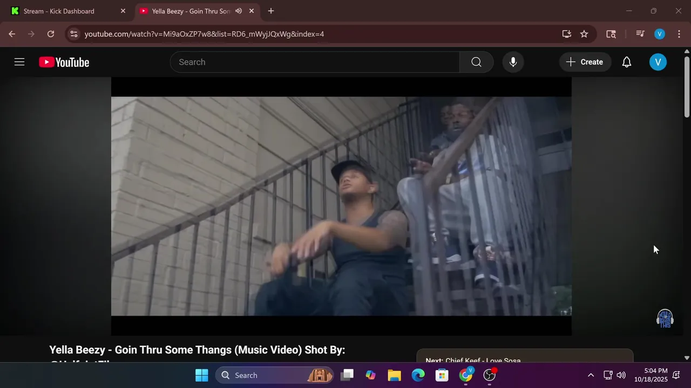Click scroll up arrow on scrollbar
Screen dimensions: 691x388
pos(687,51)
